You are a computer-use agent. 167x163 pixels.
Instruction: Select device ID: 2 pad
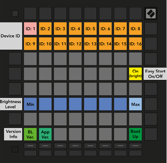coord(45,29)
